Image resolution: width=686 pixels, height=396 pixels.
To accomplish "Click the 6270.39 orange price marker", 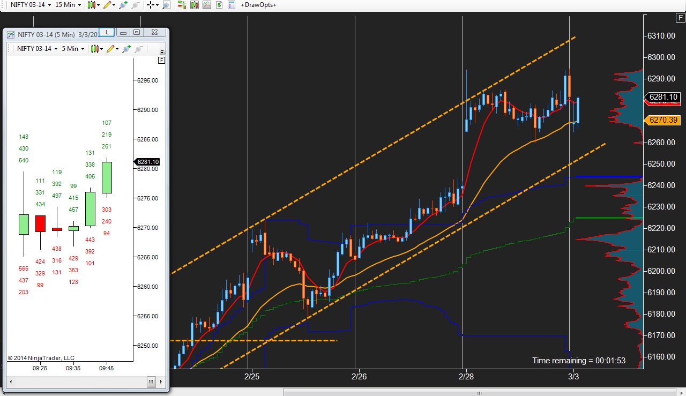I will point(663,120).
